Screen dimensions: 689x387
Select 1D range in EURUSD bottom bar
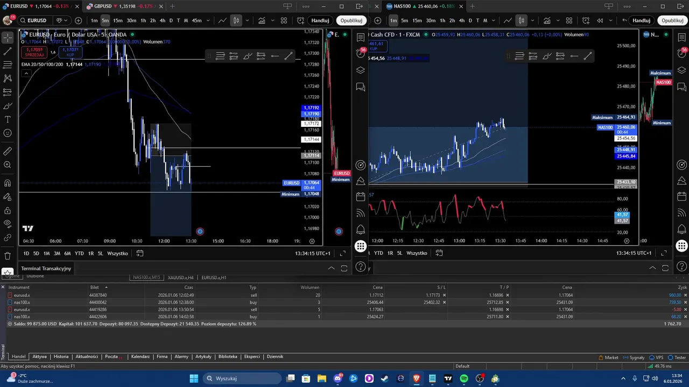26,253
